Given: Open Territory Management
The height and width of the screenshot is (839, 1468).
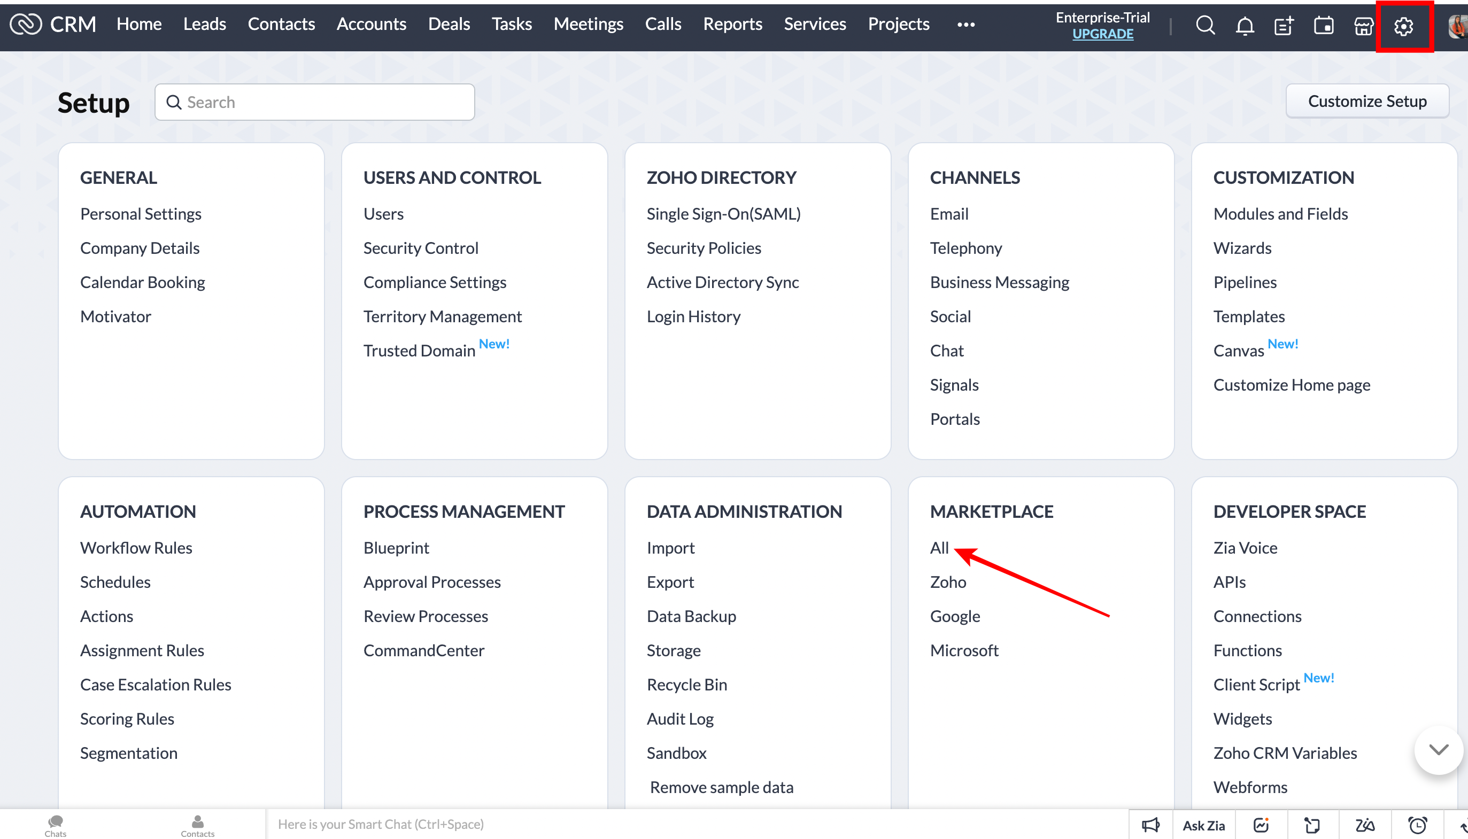Looking at the screenshot, I should click(x=442, y=316).
